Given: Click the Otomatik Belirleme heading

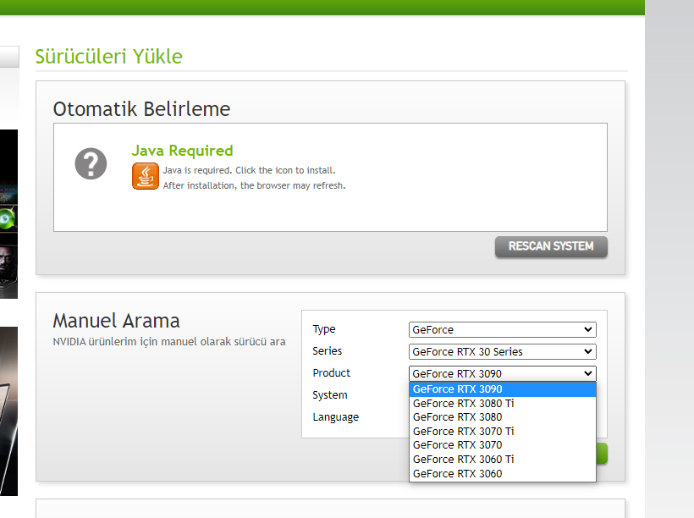Looking at the screenshot, I should click(x=141, y=109).
